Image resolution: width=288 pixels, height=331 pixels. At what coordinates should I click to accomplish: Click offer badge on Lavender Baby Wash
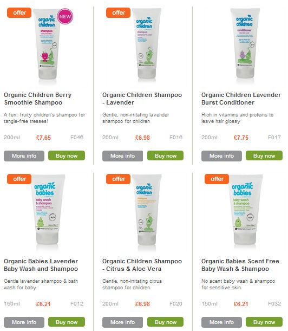(19, 179)
